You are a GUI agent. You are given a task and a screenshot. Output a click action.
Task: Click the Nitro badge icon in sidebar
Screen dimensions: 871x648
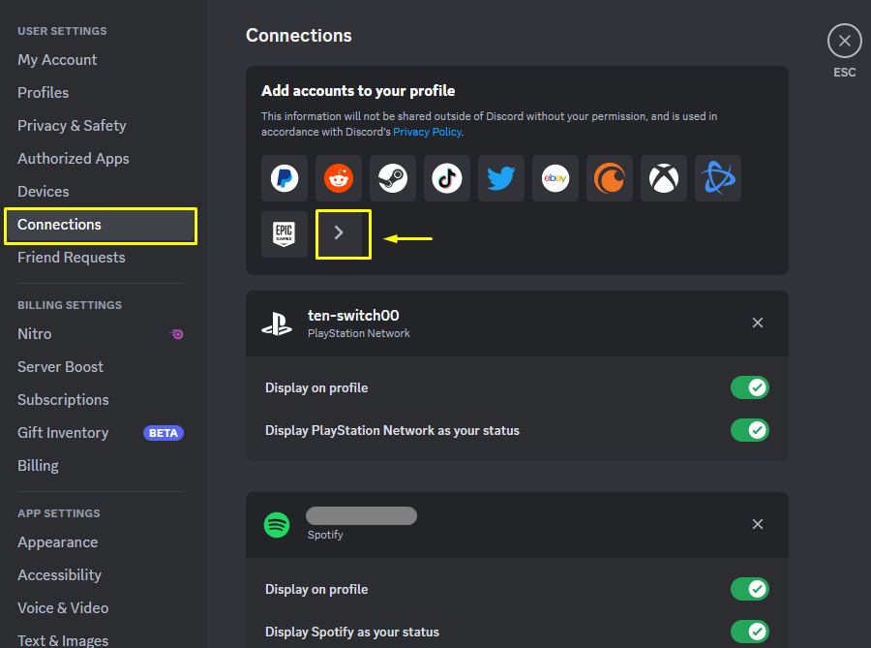tap(177, 334)
